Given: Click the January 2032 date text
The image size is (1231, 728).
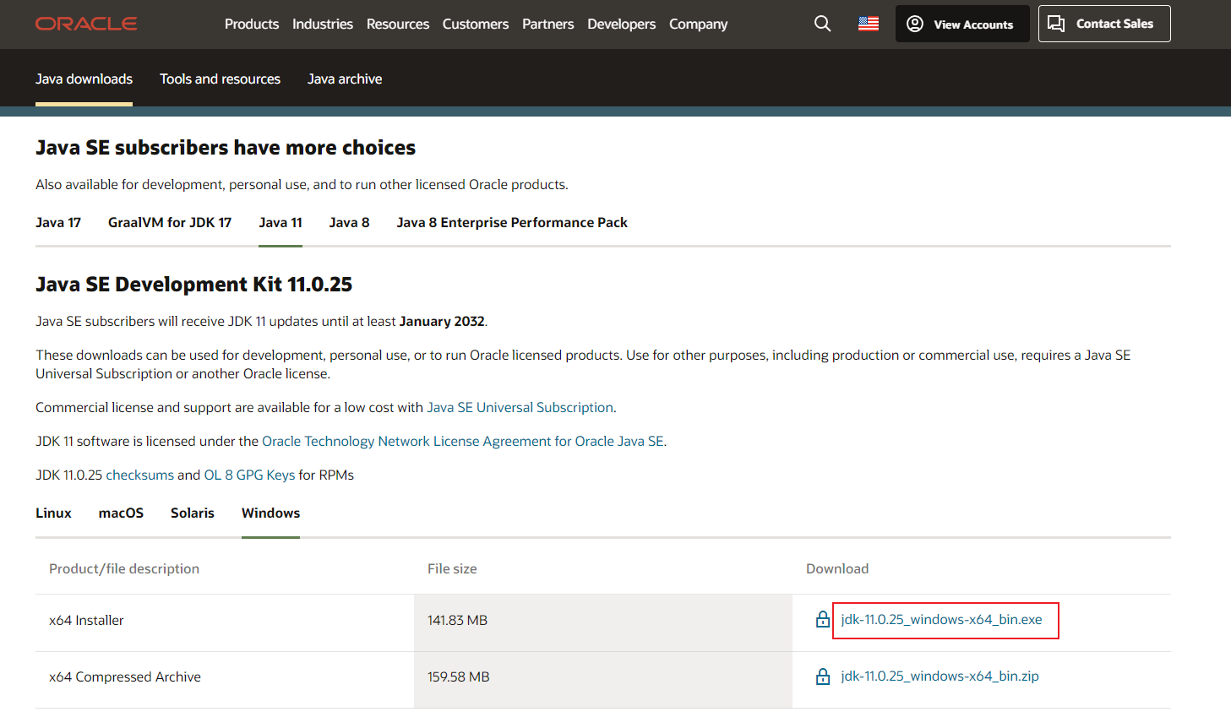Looking at the screenshot, I should pos(442,321).
